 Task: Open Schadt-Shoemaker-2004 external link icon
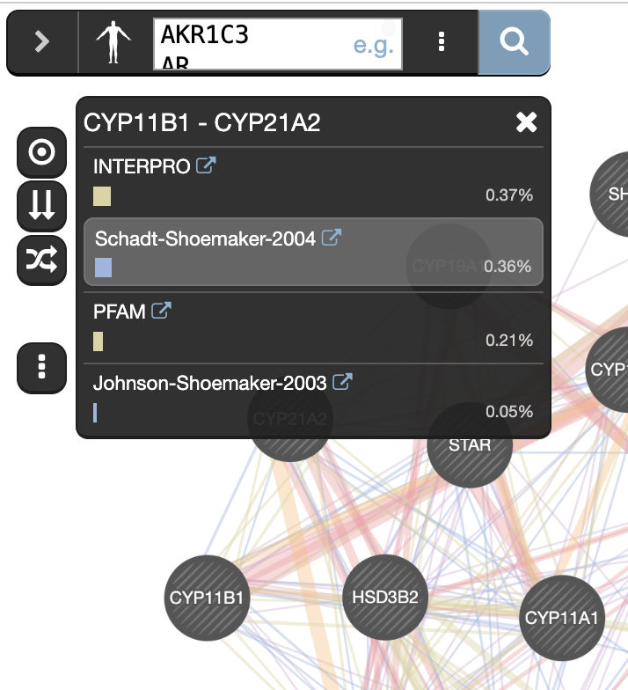pos(332,238)
